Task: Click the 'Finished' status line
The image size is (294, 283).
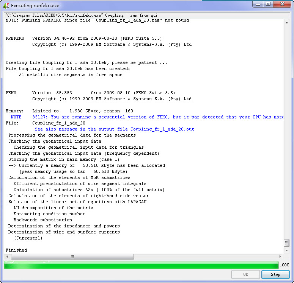Action: tap(16, 250)
